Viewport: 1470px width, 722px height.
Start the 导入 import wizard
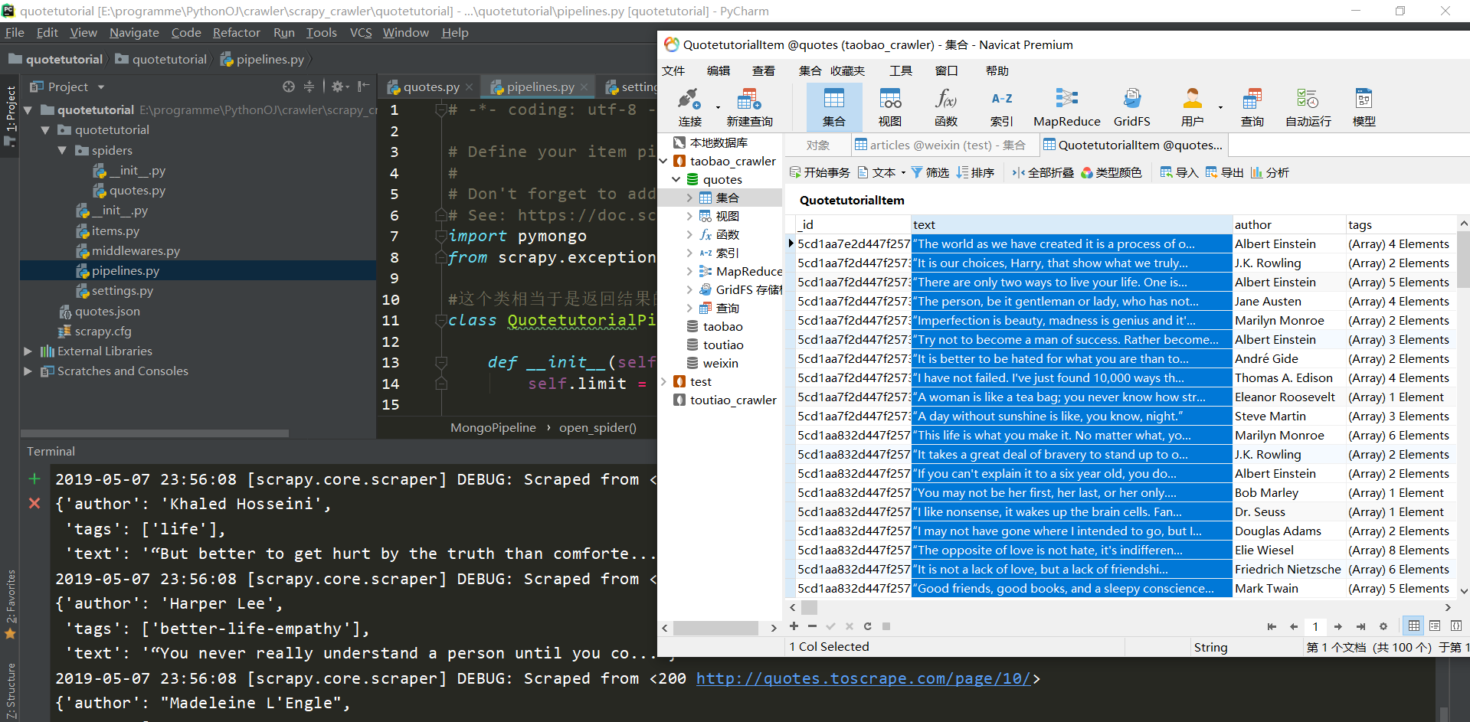1180,172
